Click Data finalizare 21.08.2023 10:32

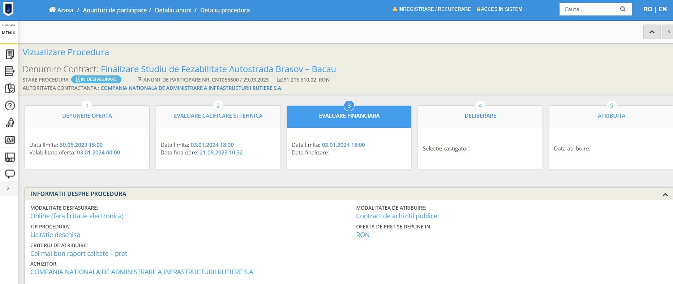tap(221, 153)
